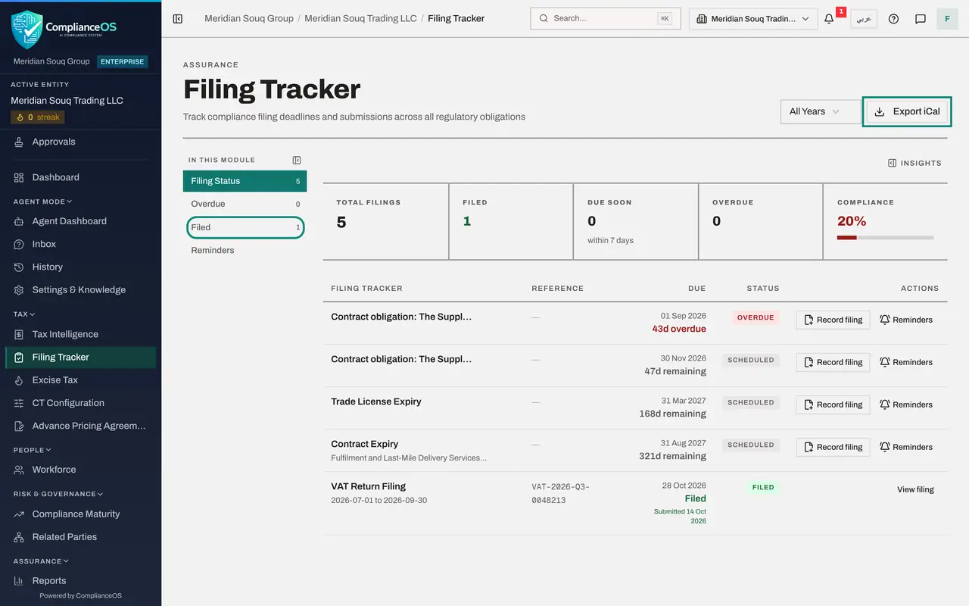The height and width of the screenshot is (606, 969).
Task: Focus the Search input field
Action: 606,19
